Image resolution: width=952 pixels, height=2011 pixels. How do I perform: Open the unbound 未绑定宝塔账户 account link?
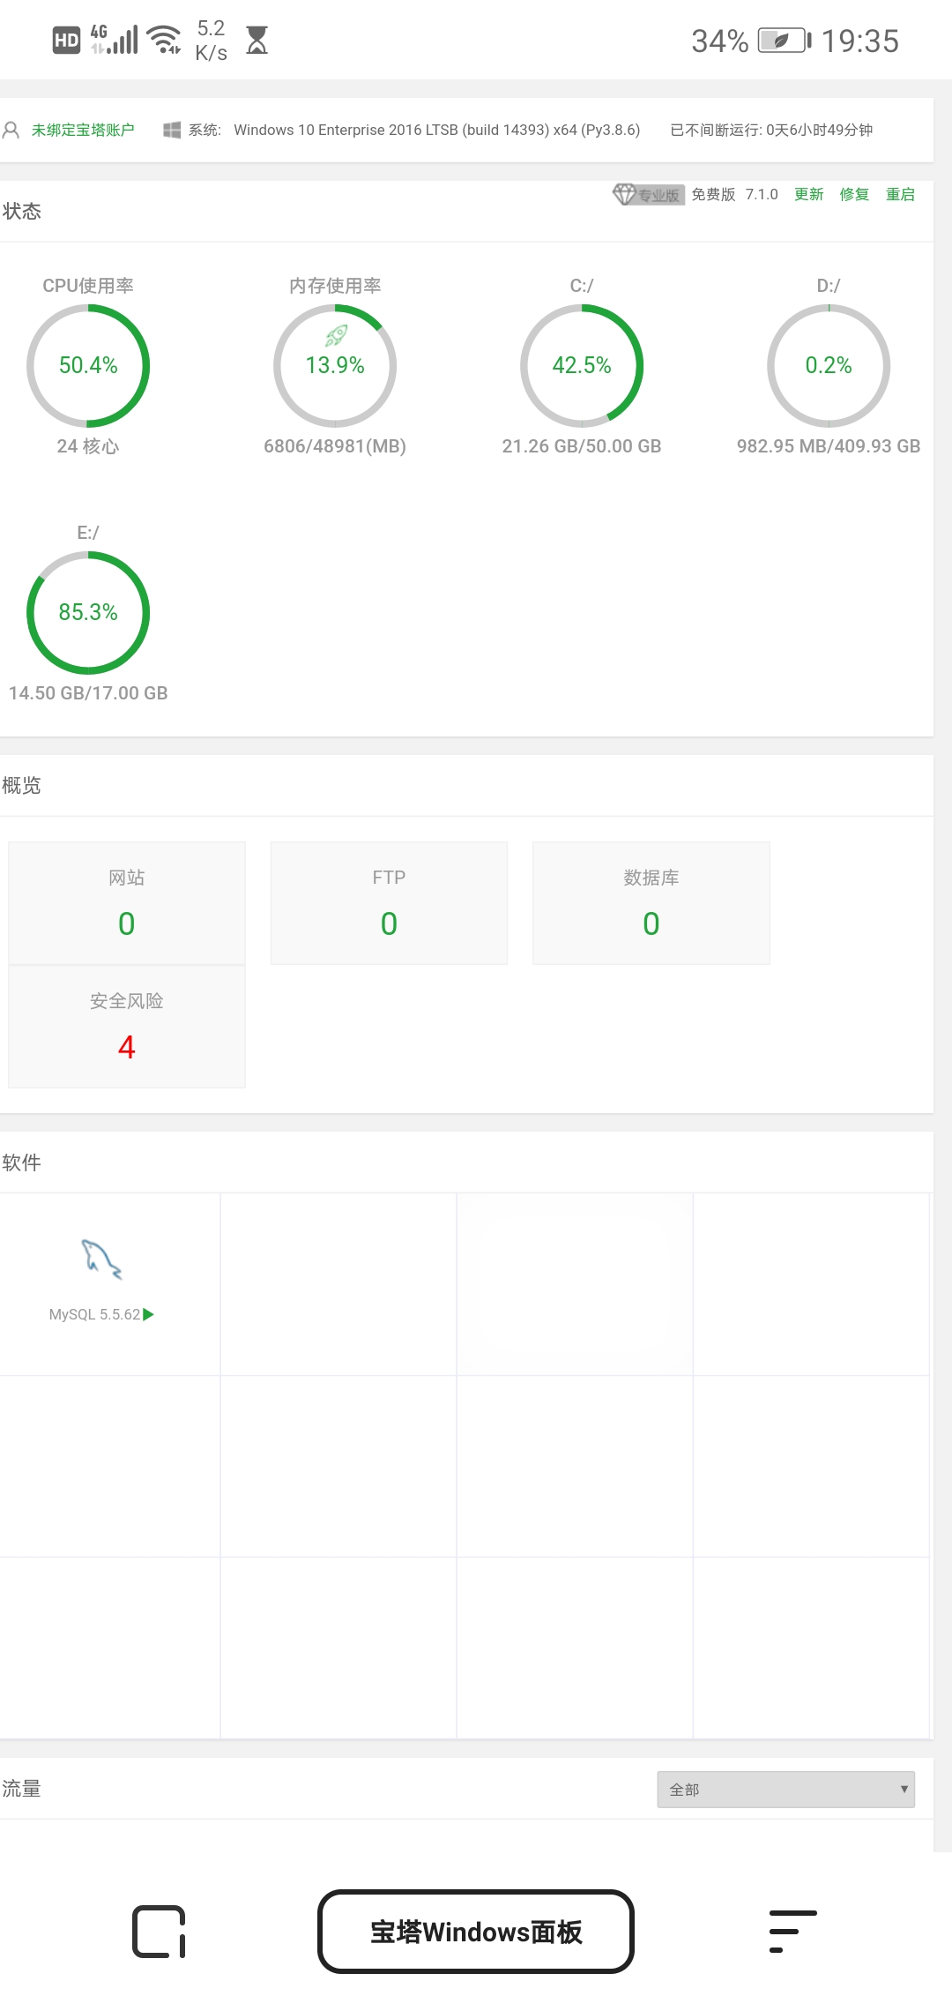click(x=83, y=131)
